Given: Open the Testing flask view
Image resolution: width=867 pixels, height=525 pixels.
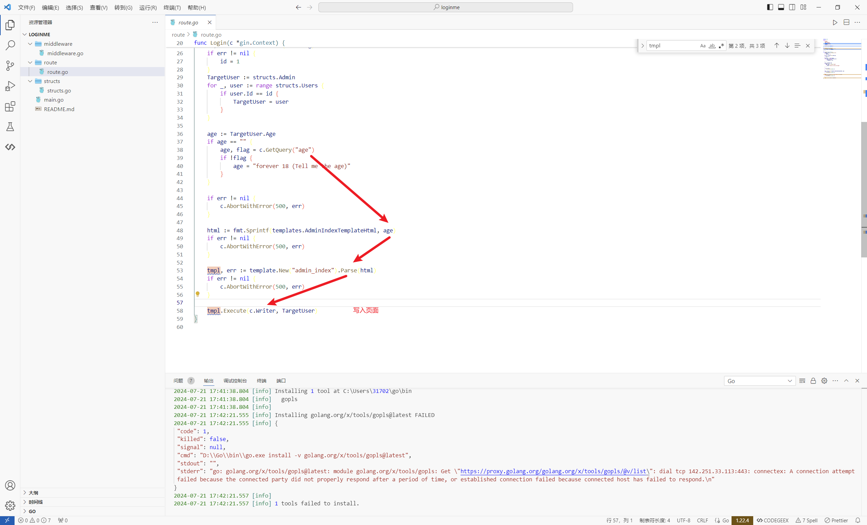Looking at the screenshot, I should (x=10, y=127).
